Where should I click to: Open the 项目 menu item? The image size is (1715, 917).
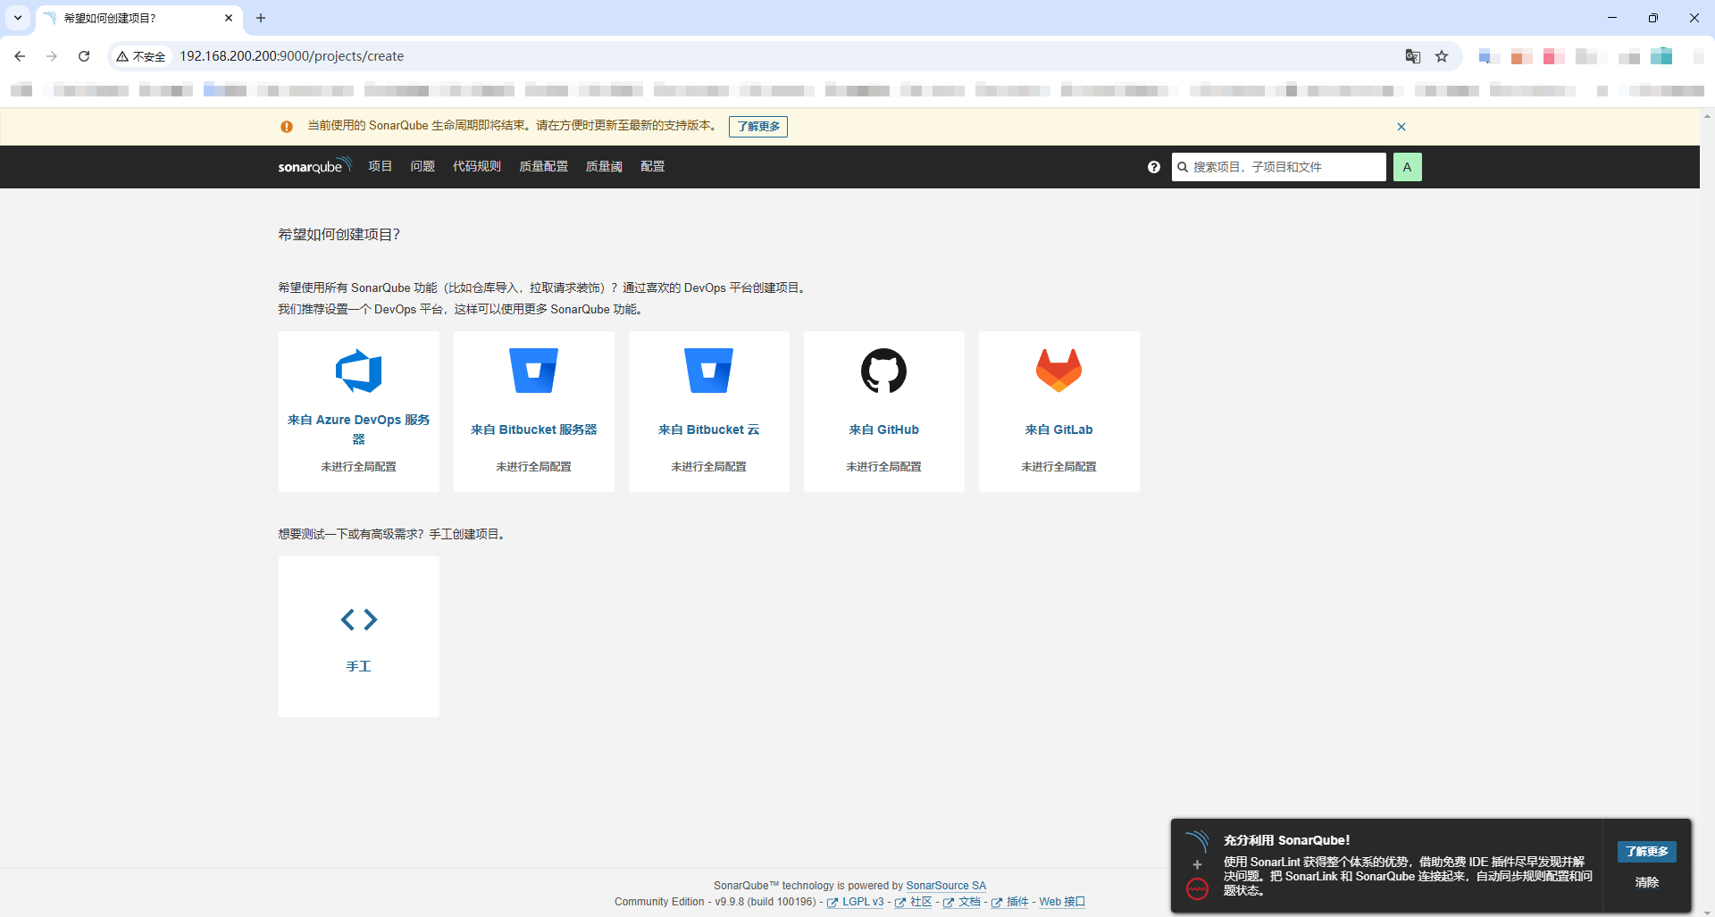coord(381,166)
